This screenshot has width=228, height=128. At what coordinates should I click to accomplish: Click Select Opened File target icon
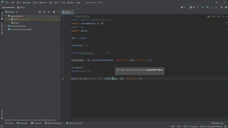pyautogui.click(x=40, y=12)
